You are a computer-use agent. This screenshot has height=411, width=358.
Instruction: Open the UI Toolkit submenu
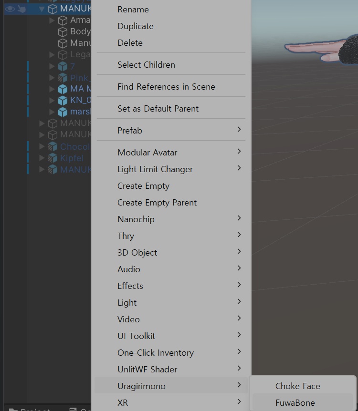point(170,336)
